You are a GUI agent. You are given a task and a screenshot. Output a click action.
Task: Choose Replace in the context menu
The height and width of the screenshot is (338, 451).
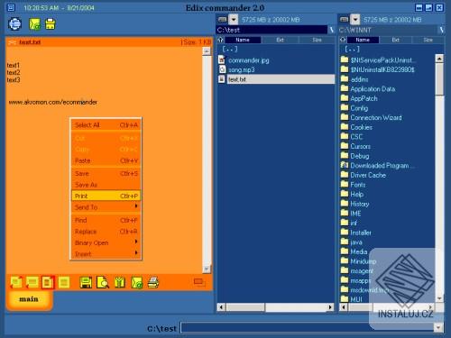[106, 232]
